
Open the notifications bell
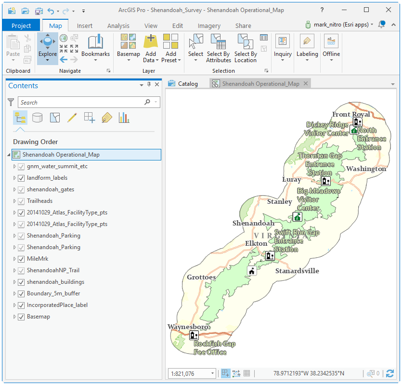(x=382, y=25)
